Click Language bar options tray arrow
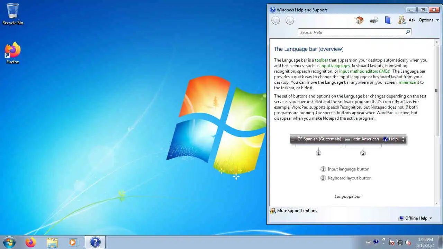443x249 pixels. click(x=383, y=244)
